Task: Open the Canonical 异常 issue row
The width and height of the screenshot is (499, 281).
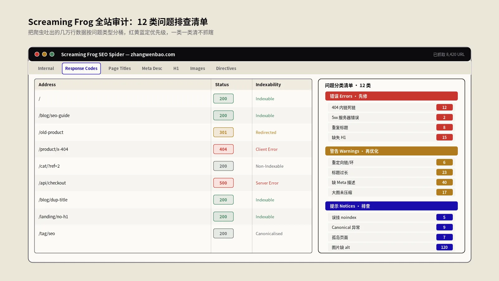Action: pos(391,227)
